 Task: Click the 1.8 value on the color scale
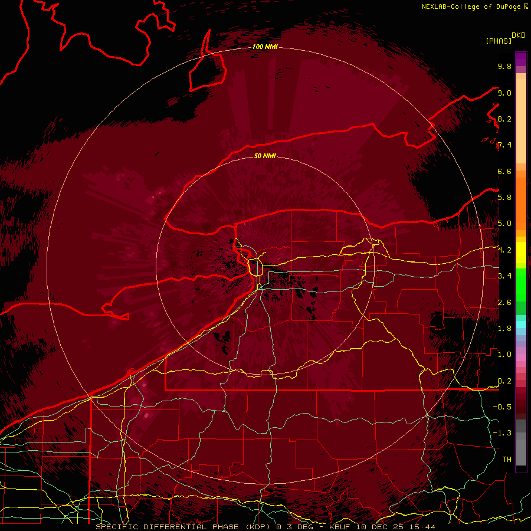(504, 329)
